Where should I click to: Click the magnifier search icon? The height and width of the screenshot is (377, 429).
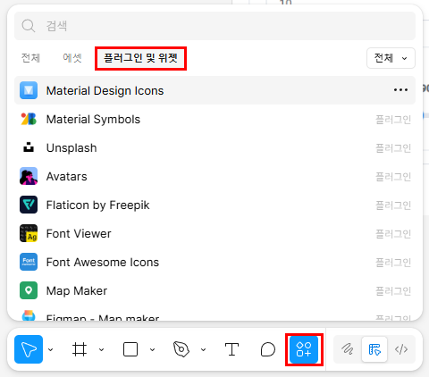coord(29,26)
